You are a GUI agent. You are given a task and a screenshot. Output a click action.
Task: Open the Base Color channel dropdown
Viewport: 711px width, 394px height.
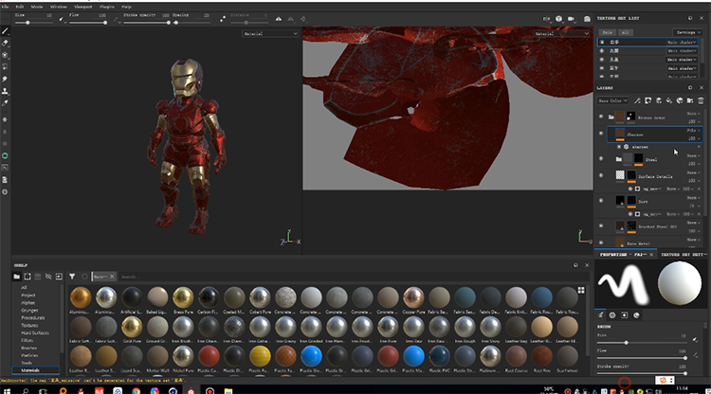pos(611,99)
